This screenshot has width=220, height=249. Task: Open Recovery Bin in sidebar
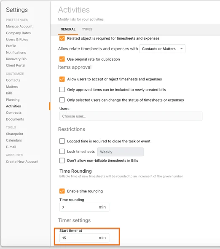[16, 59]
